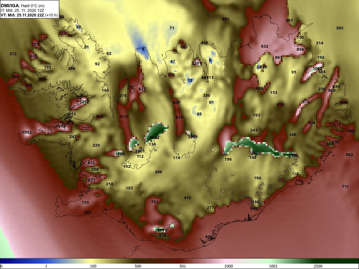Select the 2661 height label
Screen dimensions: 359x269
pos(140,151)
